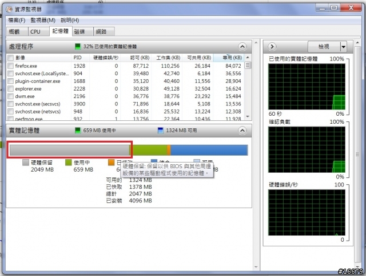366x276 pixels.
Task: Open the Monitor (M) menu
Action: click(43, 21)
